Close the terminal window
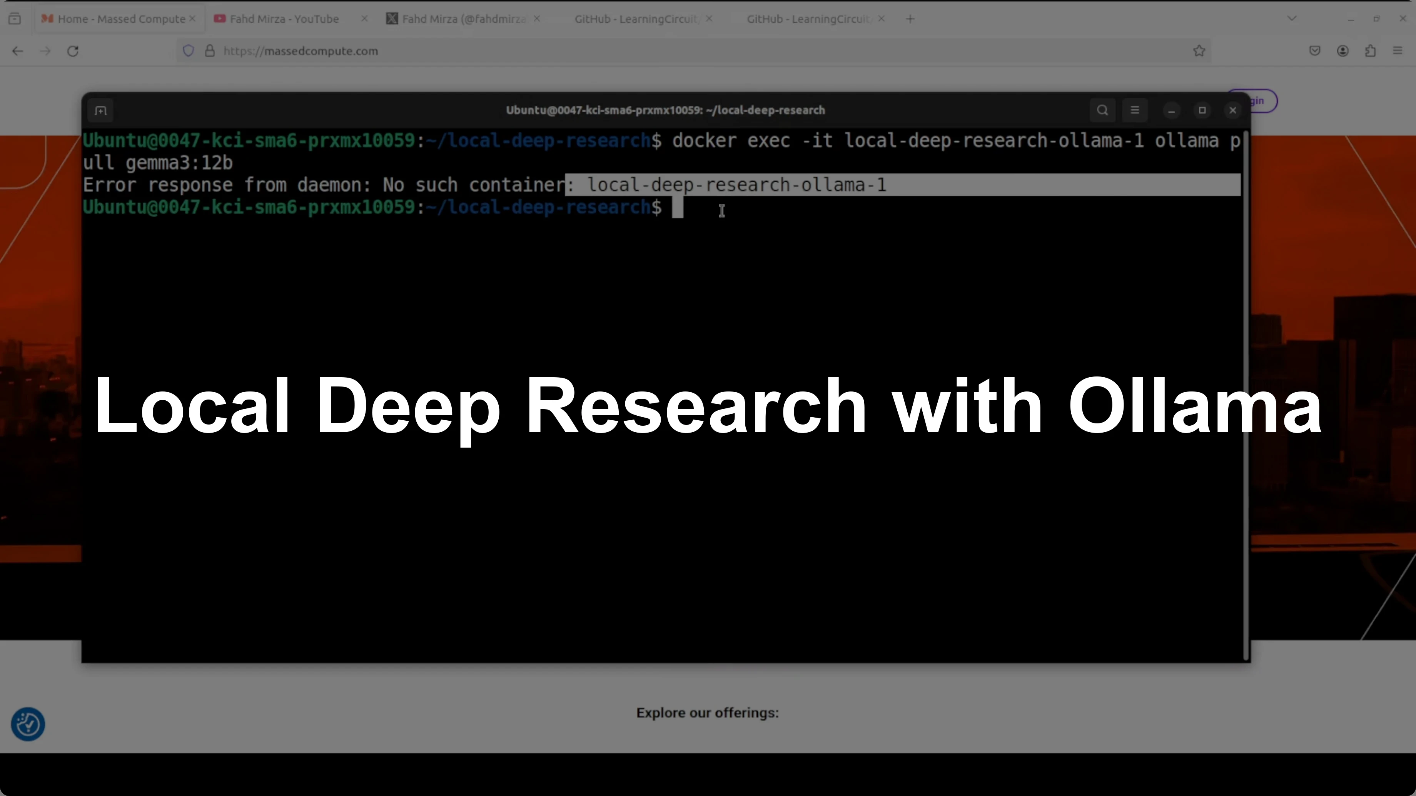Image resolution: width=1416 pixels, height=796 pixels. point(1233,110)
